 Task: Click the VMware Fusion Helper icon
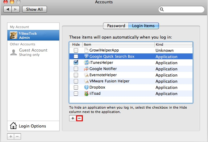pyautogui.click(x=86, y=81)
